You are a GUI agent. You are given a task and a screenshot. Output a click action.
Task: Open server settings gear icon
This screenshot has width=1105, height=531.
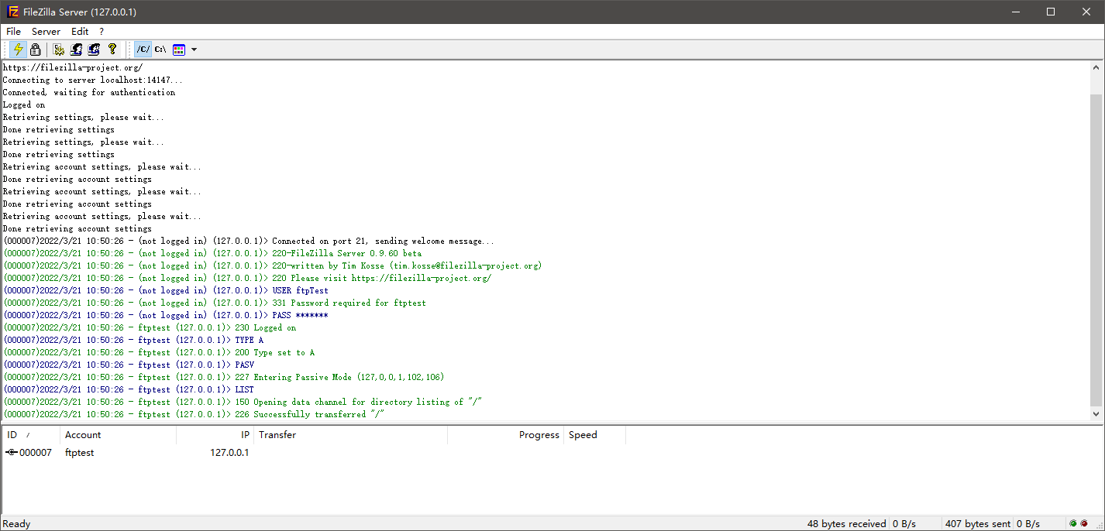click(x=59, y=50)
